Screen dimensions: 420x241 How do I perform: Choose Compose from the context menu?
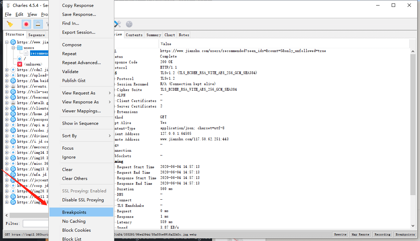point(81,45)
